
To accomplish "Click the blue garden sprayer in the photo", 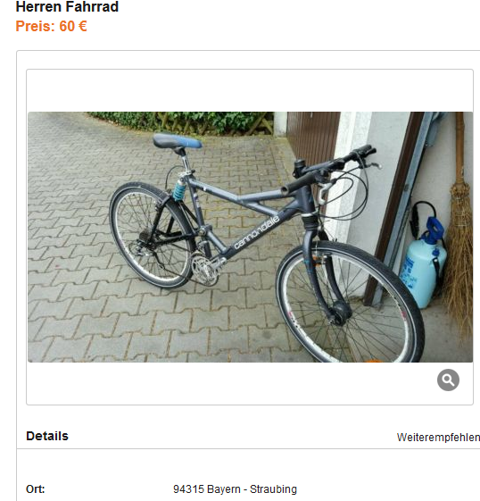I will point(424,263).
